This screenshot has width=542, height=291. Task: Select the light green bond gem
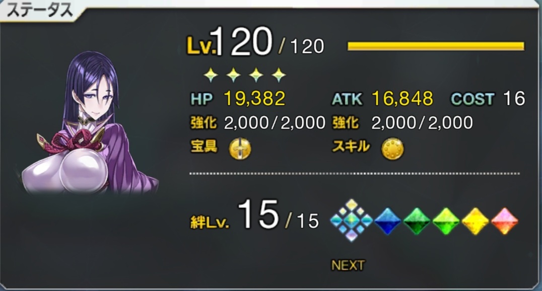tap(446, 221)
